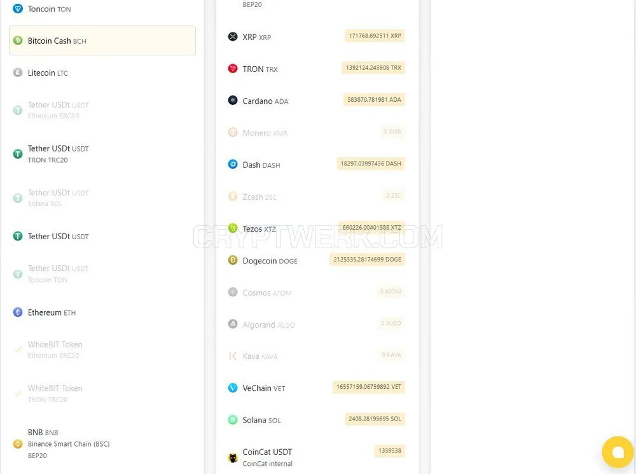Click the green Tezos XTZ icon
636x474 pixels.
[x=233, y=228]
